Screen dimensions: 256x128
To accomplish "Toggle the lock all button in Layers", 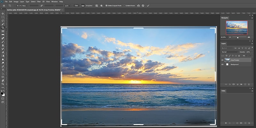I will [239, 56].
